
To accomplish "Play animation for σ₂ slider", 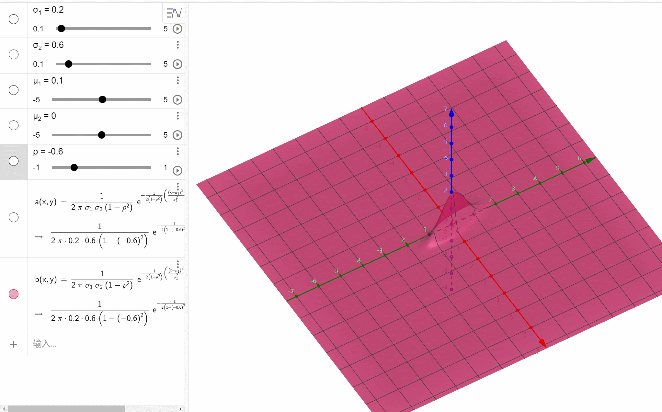I will [177, 64].
